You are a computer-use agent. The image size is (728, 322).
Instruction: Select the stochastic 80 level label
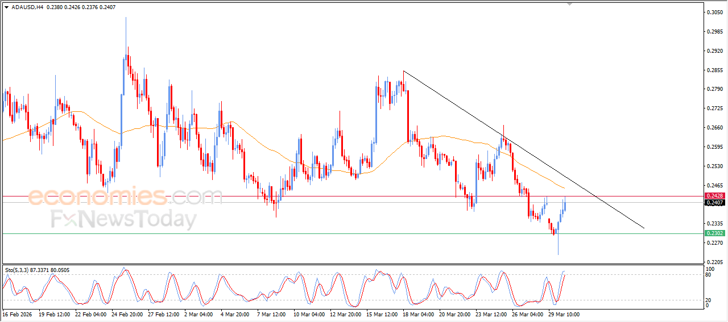tap(708, 275)
